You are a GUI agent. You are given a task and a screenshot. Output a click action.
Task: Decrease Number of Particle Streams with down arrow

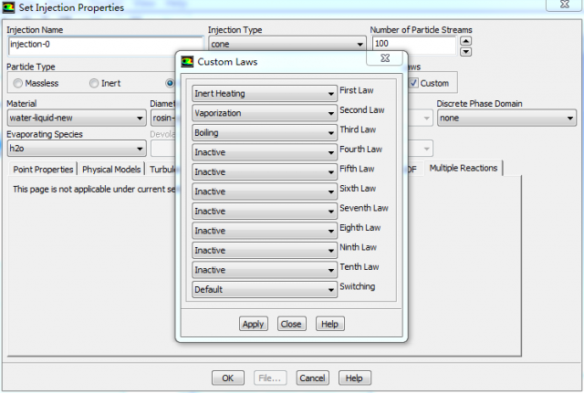(466, 50)
